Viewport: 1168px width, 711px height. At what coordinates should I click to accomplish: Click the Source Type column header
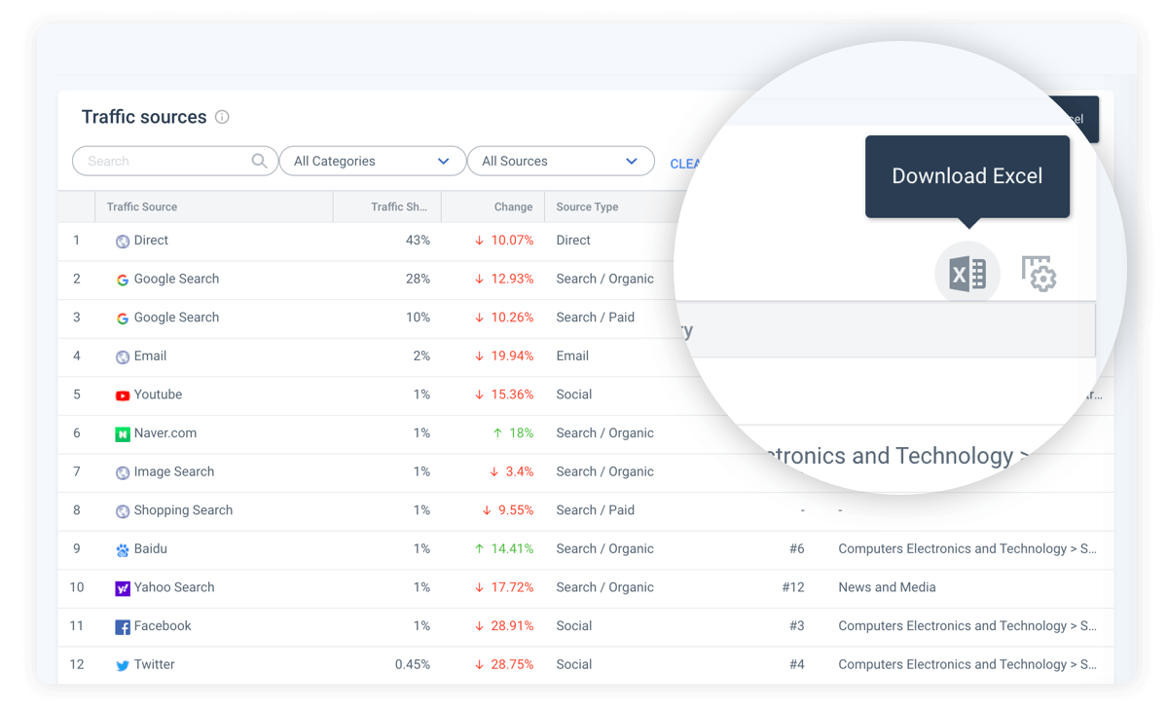[x=587, y=206]
